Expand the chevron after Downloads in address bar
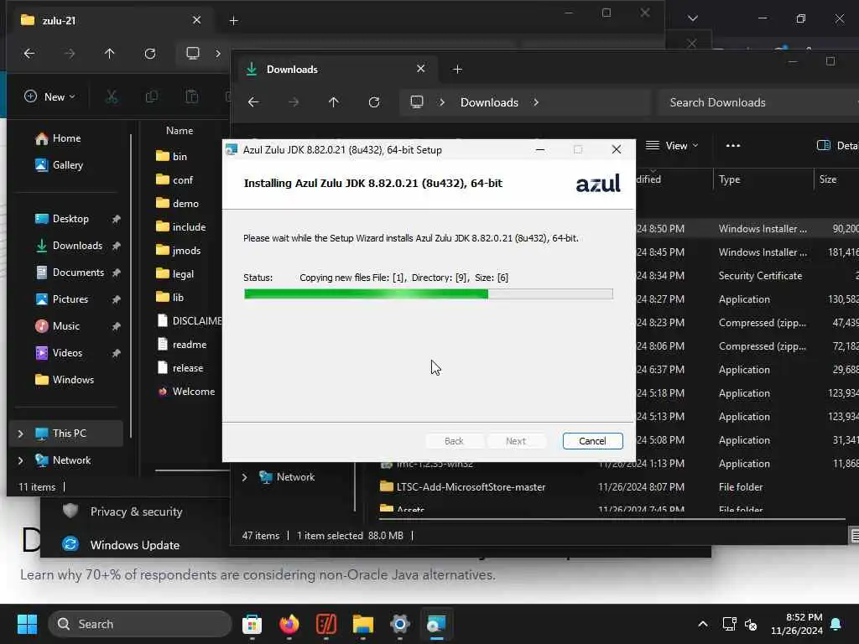This screenshot has width=859, height=644. 536,102
